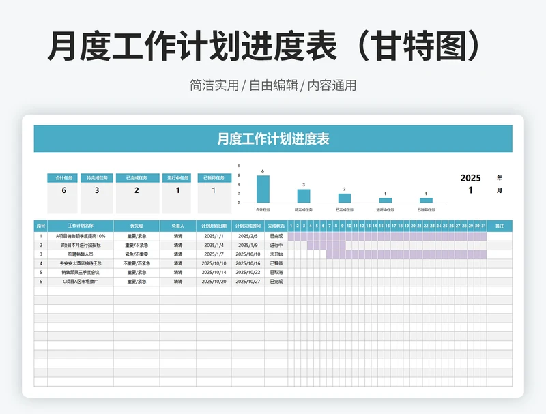
Task: Click the 已完成任务 bar in the chart
Action: point(345,198)
